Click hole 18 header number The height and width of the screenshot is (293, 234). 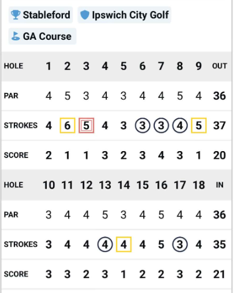pyautogui.click(x=199, y=185)
